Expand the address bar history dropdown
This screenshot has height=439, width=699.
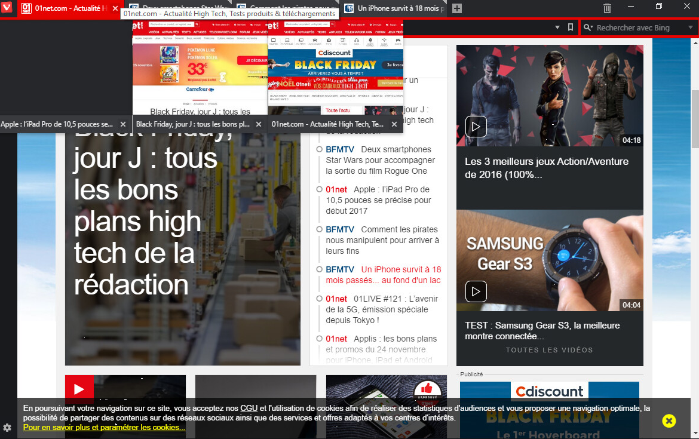pyautogui.click(x=557, y=27)
